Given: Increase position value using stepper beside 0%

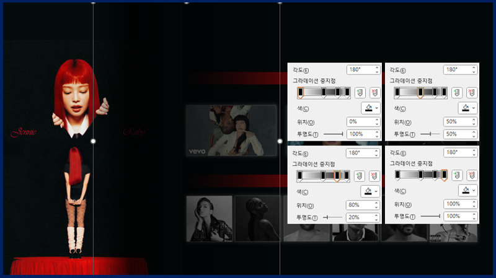Looking at the screenshot, I should (377, 119).
